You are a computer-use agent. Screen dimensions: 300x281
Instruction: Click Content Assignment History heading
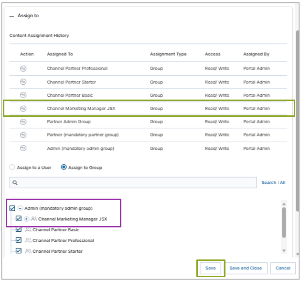click(x=39, y=35)
